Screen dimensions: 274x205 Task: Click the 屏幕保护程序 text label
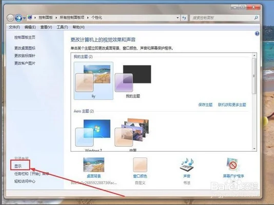tap(233, 176)
